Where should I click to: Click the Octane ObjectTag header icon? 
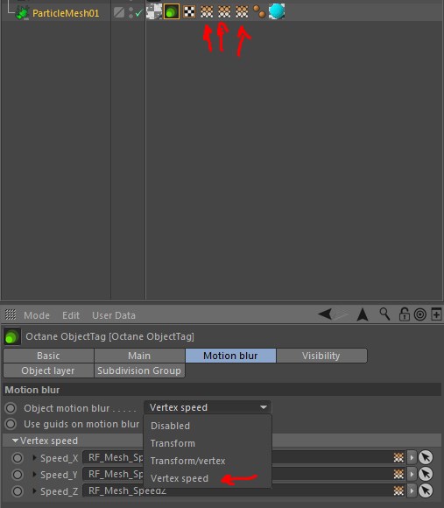coord(12,336)
